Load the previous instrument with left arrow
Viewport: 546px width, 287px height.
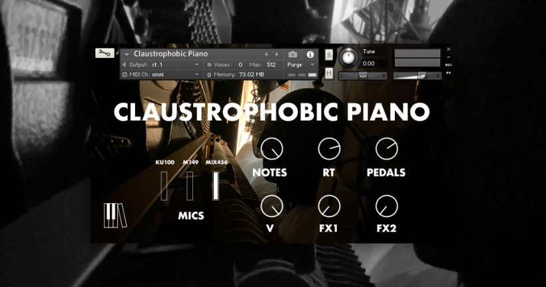click(266, 55)
